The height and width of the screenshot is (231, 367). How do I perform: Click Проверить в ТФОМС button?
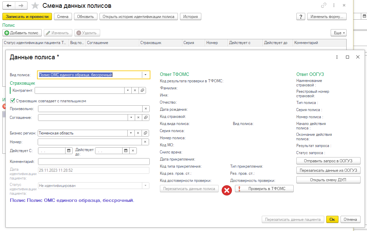[x=264, y=189]
